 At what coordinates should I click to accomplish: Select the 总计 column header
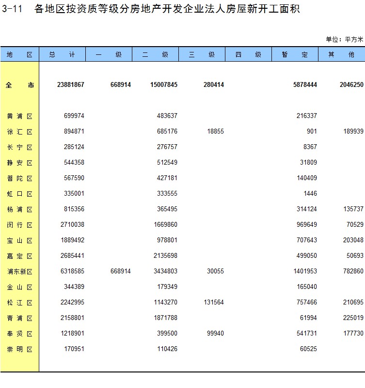pyautogui.click(x=62, y=54)
